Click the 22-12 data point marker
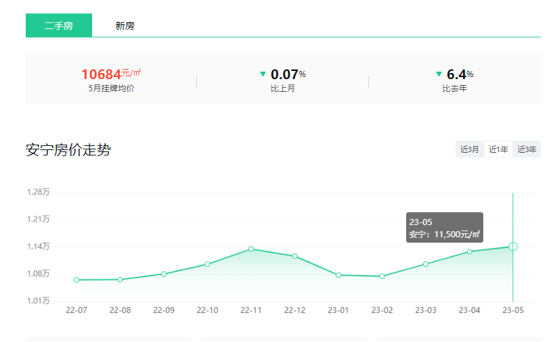This screenshot has height=342, width=551. [294, 256]
